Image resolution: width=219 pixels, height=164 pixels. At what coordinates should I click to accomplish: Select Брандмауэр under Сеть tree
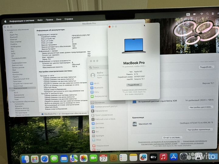[19, 95]
